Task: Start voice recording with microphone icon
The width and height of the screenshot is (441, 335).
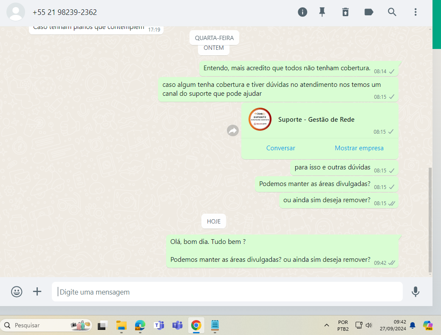Action: pyautogui.click(x=416, y=292)
